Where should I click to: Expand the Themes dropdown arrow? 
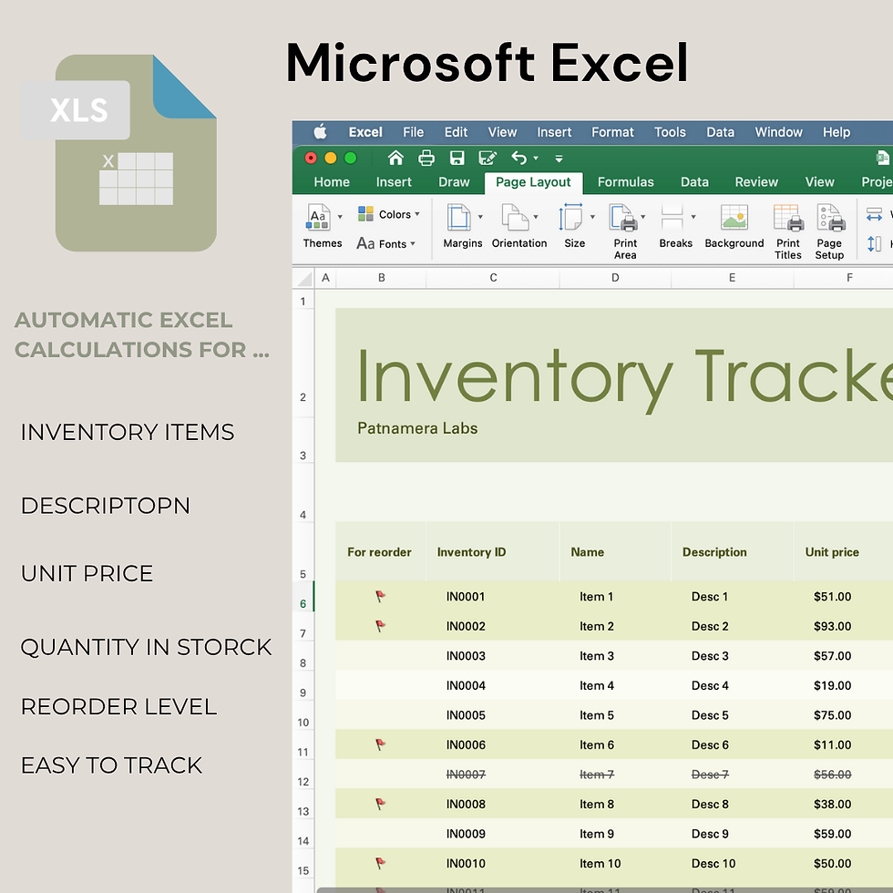[x=340, y=217]
